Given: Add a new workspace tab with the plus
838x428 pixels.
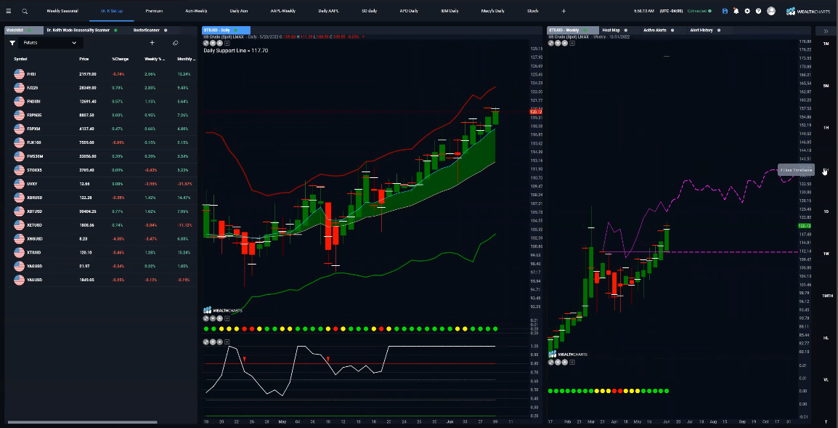Looking at the screenshot, I should pyautogui.click(x=564, y=11).
